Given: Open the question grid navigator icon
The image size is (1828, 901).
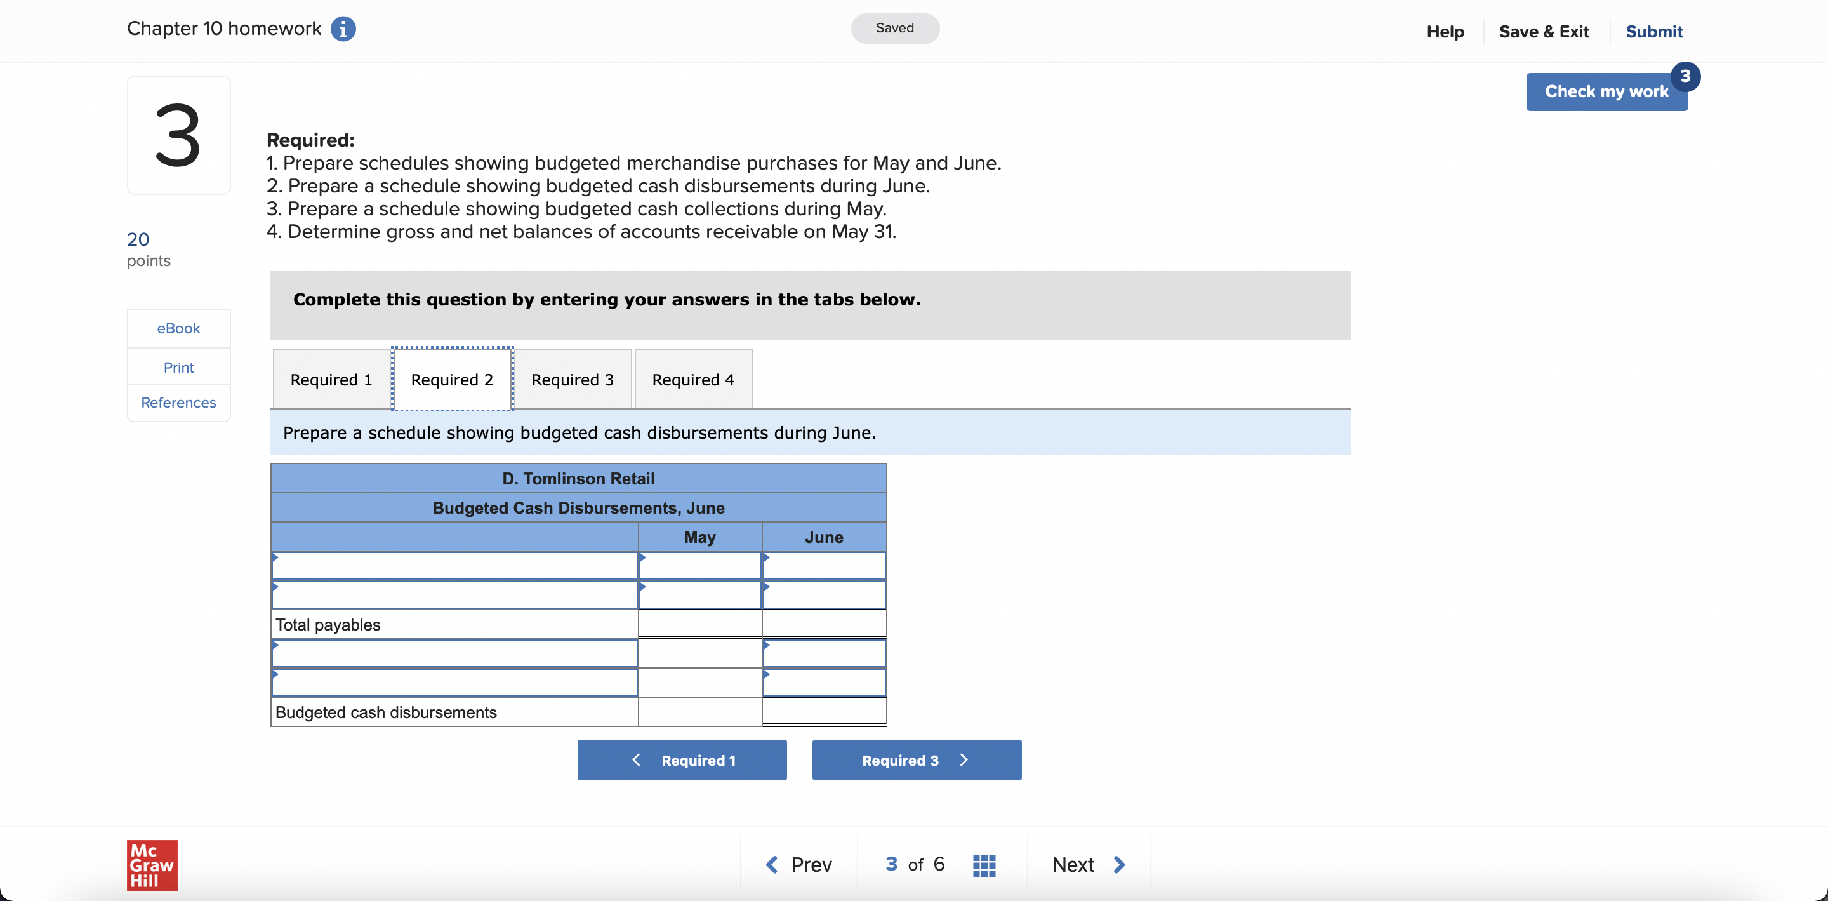Looking at the screenshot, I should click(x=984, y=865).
